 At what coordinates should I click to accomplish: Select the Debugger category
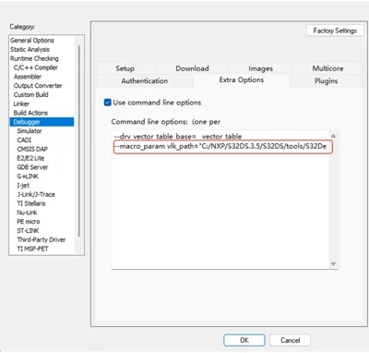42,122
